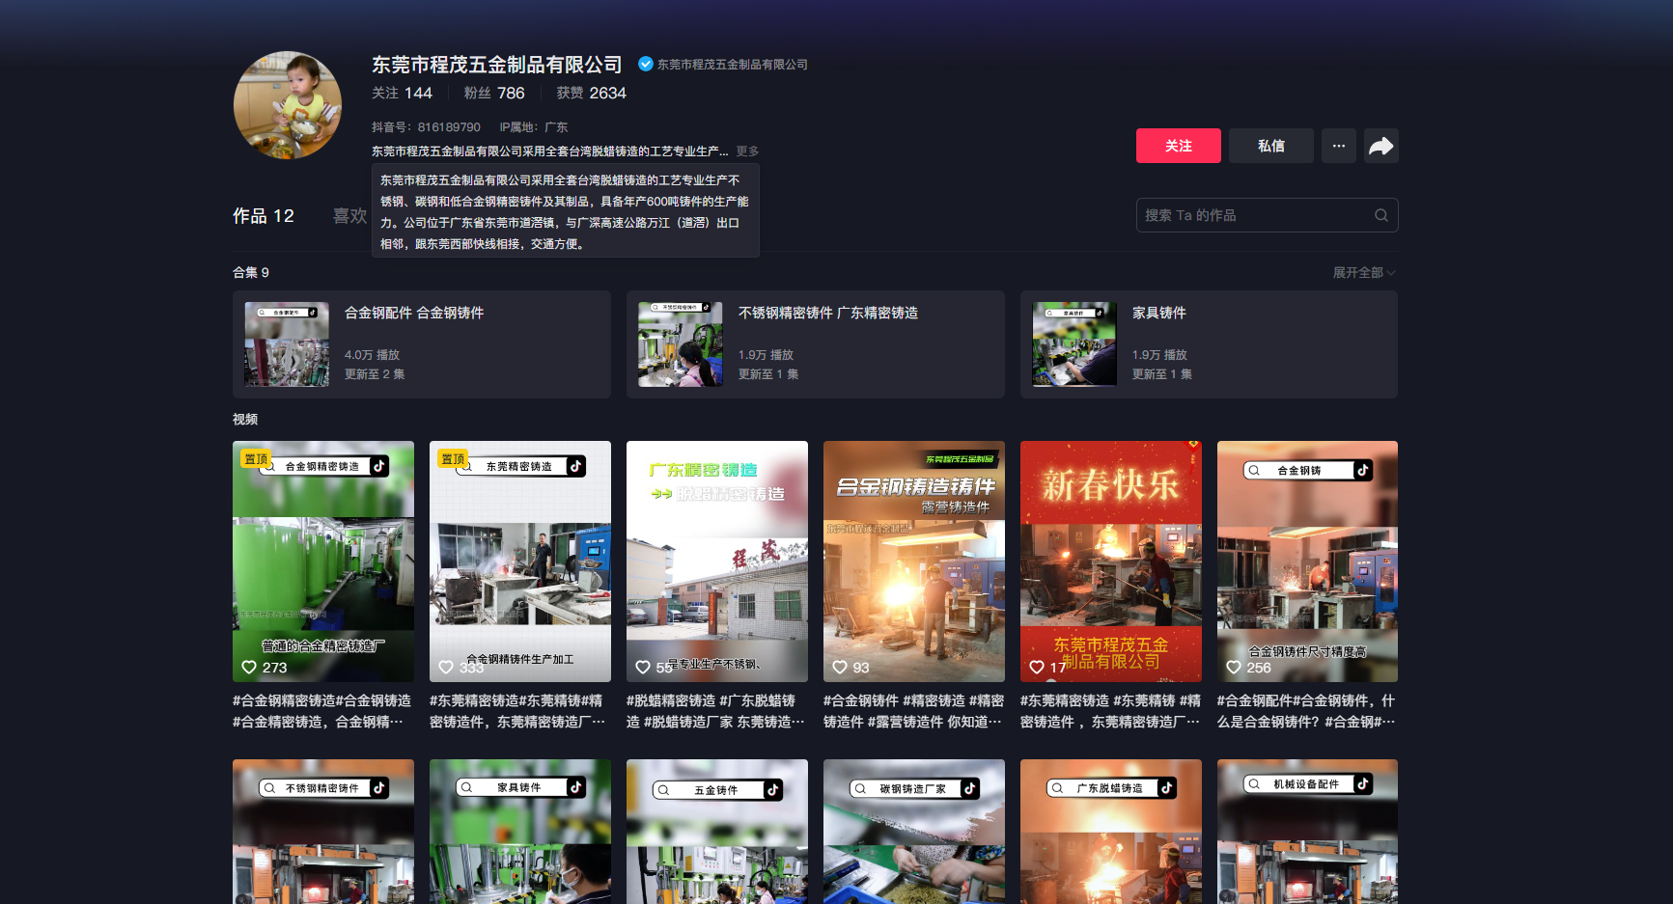Screen dimensions: 1673x904
Task: Click heart icon on 新春快乐 video
Action: point(1037,668)
